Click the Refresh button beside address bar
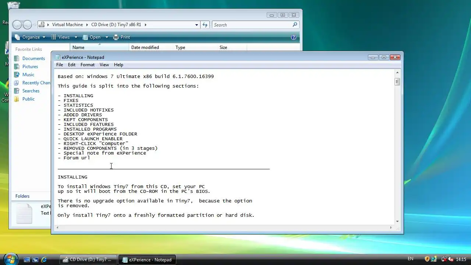Screen dimensions: 471x265 click(205, 25)
